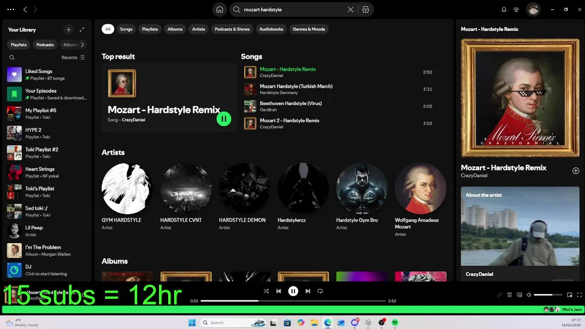The height and width of the screenshot is (329, 585).
Task: Toggle the Playlists library filter
Action: point(19,45)
